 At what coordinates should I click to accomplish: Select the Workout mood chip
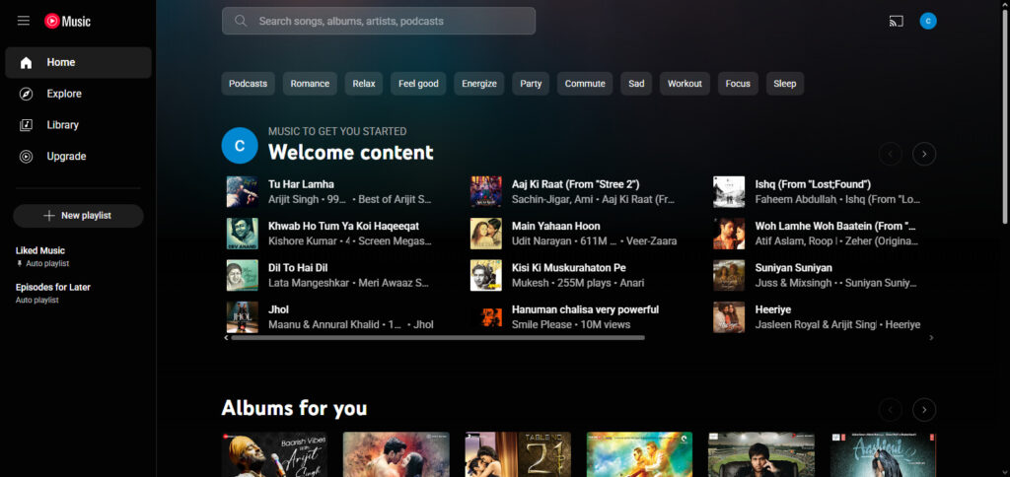685,84
